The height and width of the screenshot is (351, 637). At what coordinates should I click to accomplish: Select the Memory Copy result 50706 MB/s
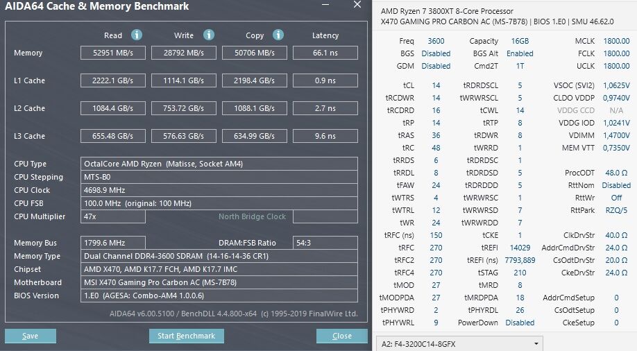pyautogui.click(x=254, y=53)
